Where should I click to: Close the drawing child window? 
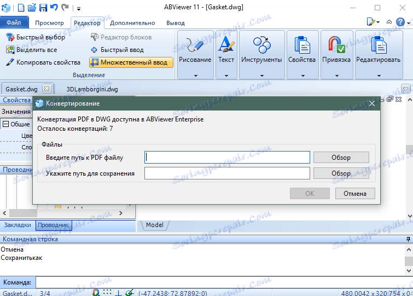point(399,99)
